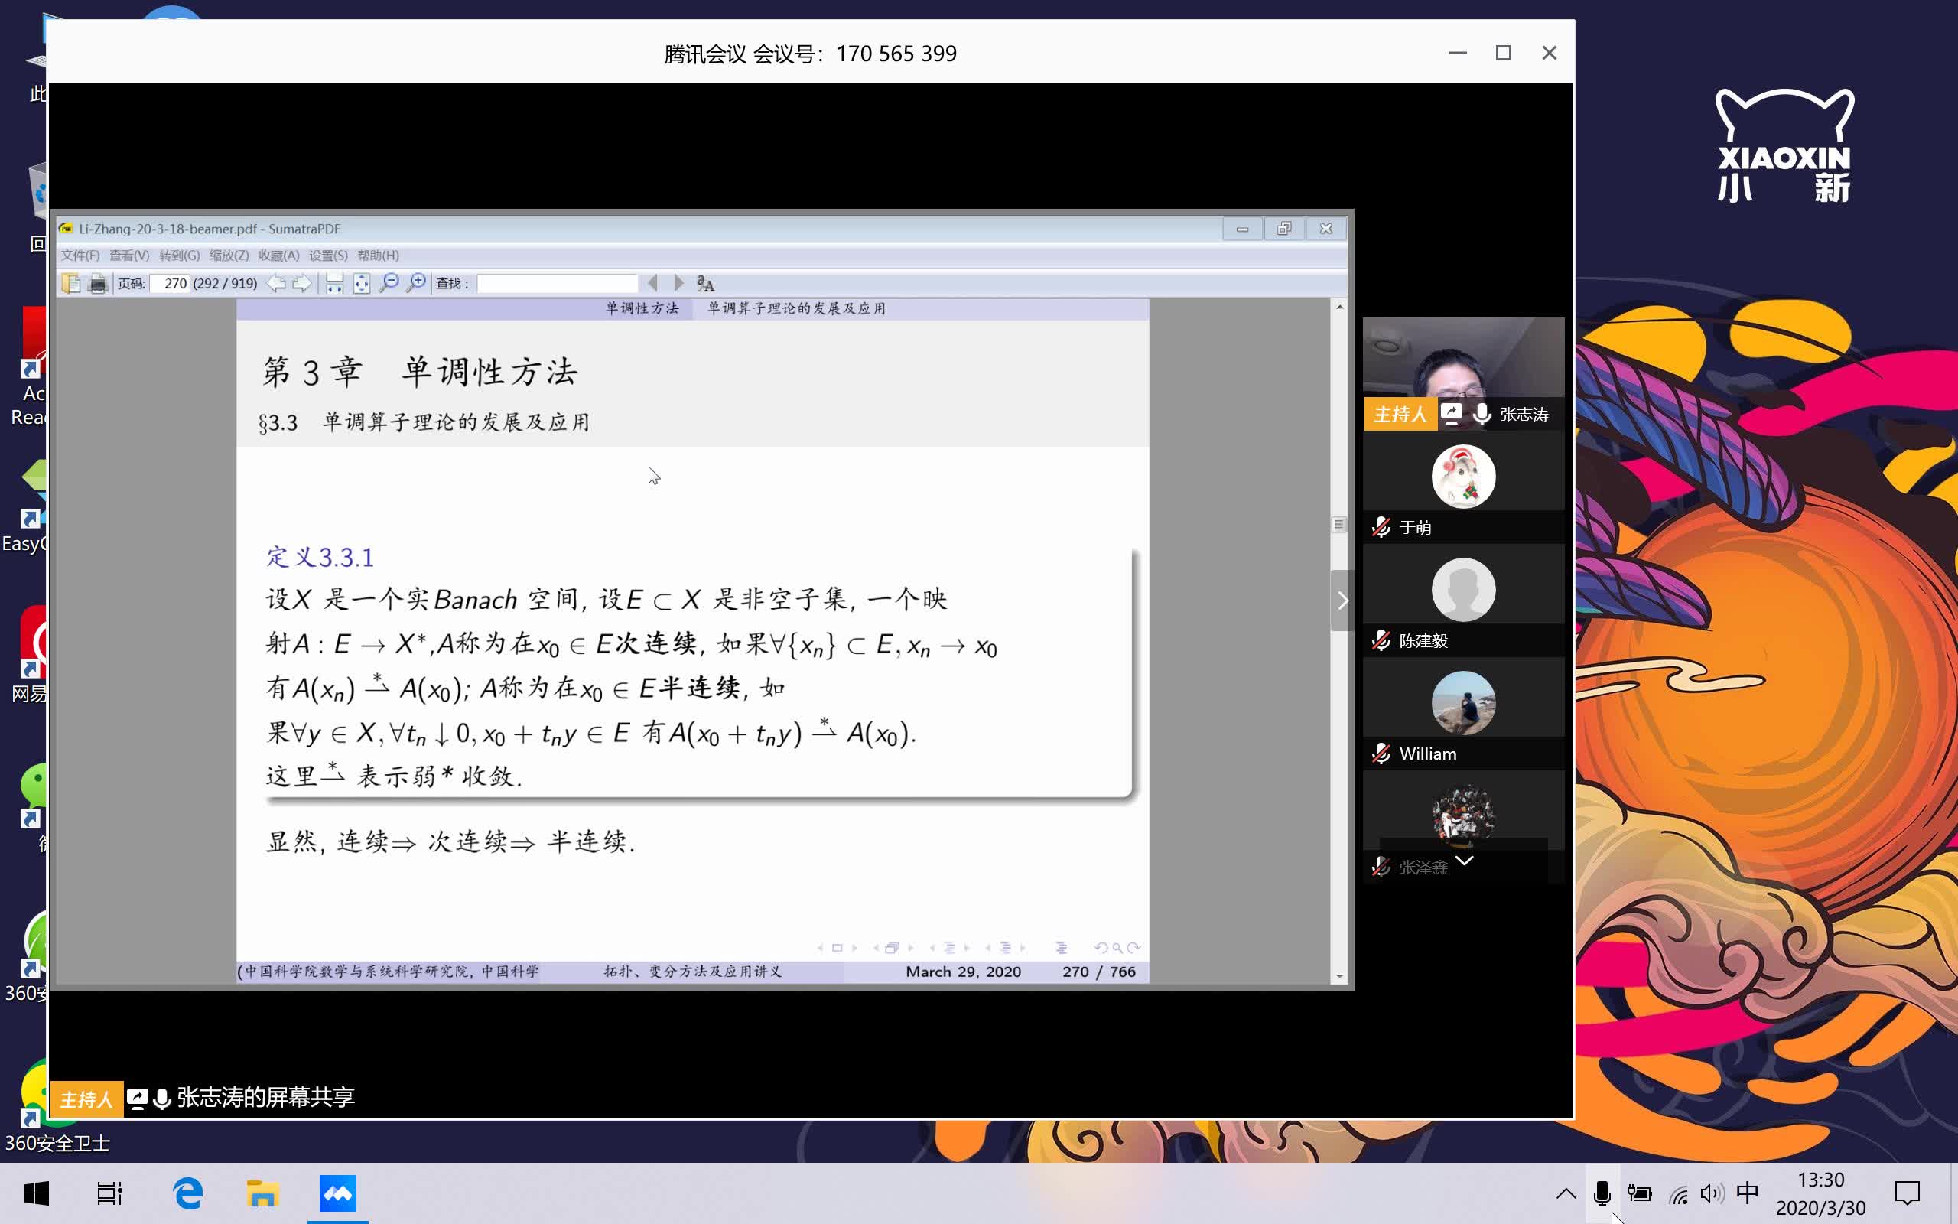The height and width of the screenshot is (1224, 1958).
Task: Click the match case search icon
Action: [x=705, y=283]
